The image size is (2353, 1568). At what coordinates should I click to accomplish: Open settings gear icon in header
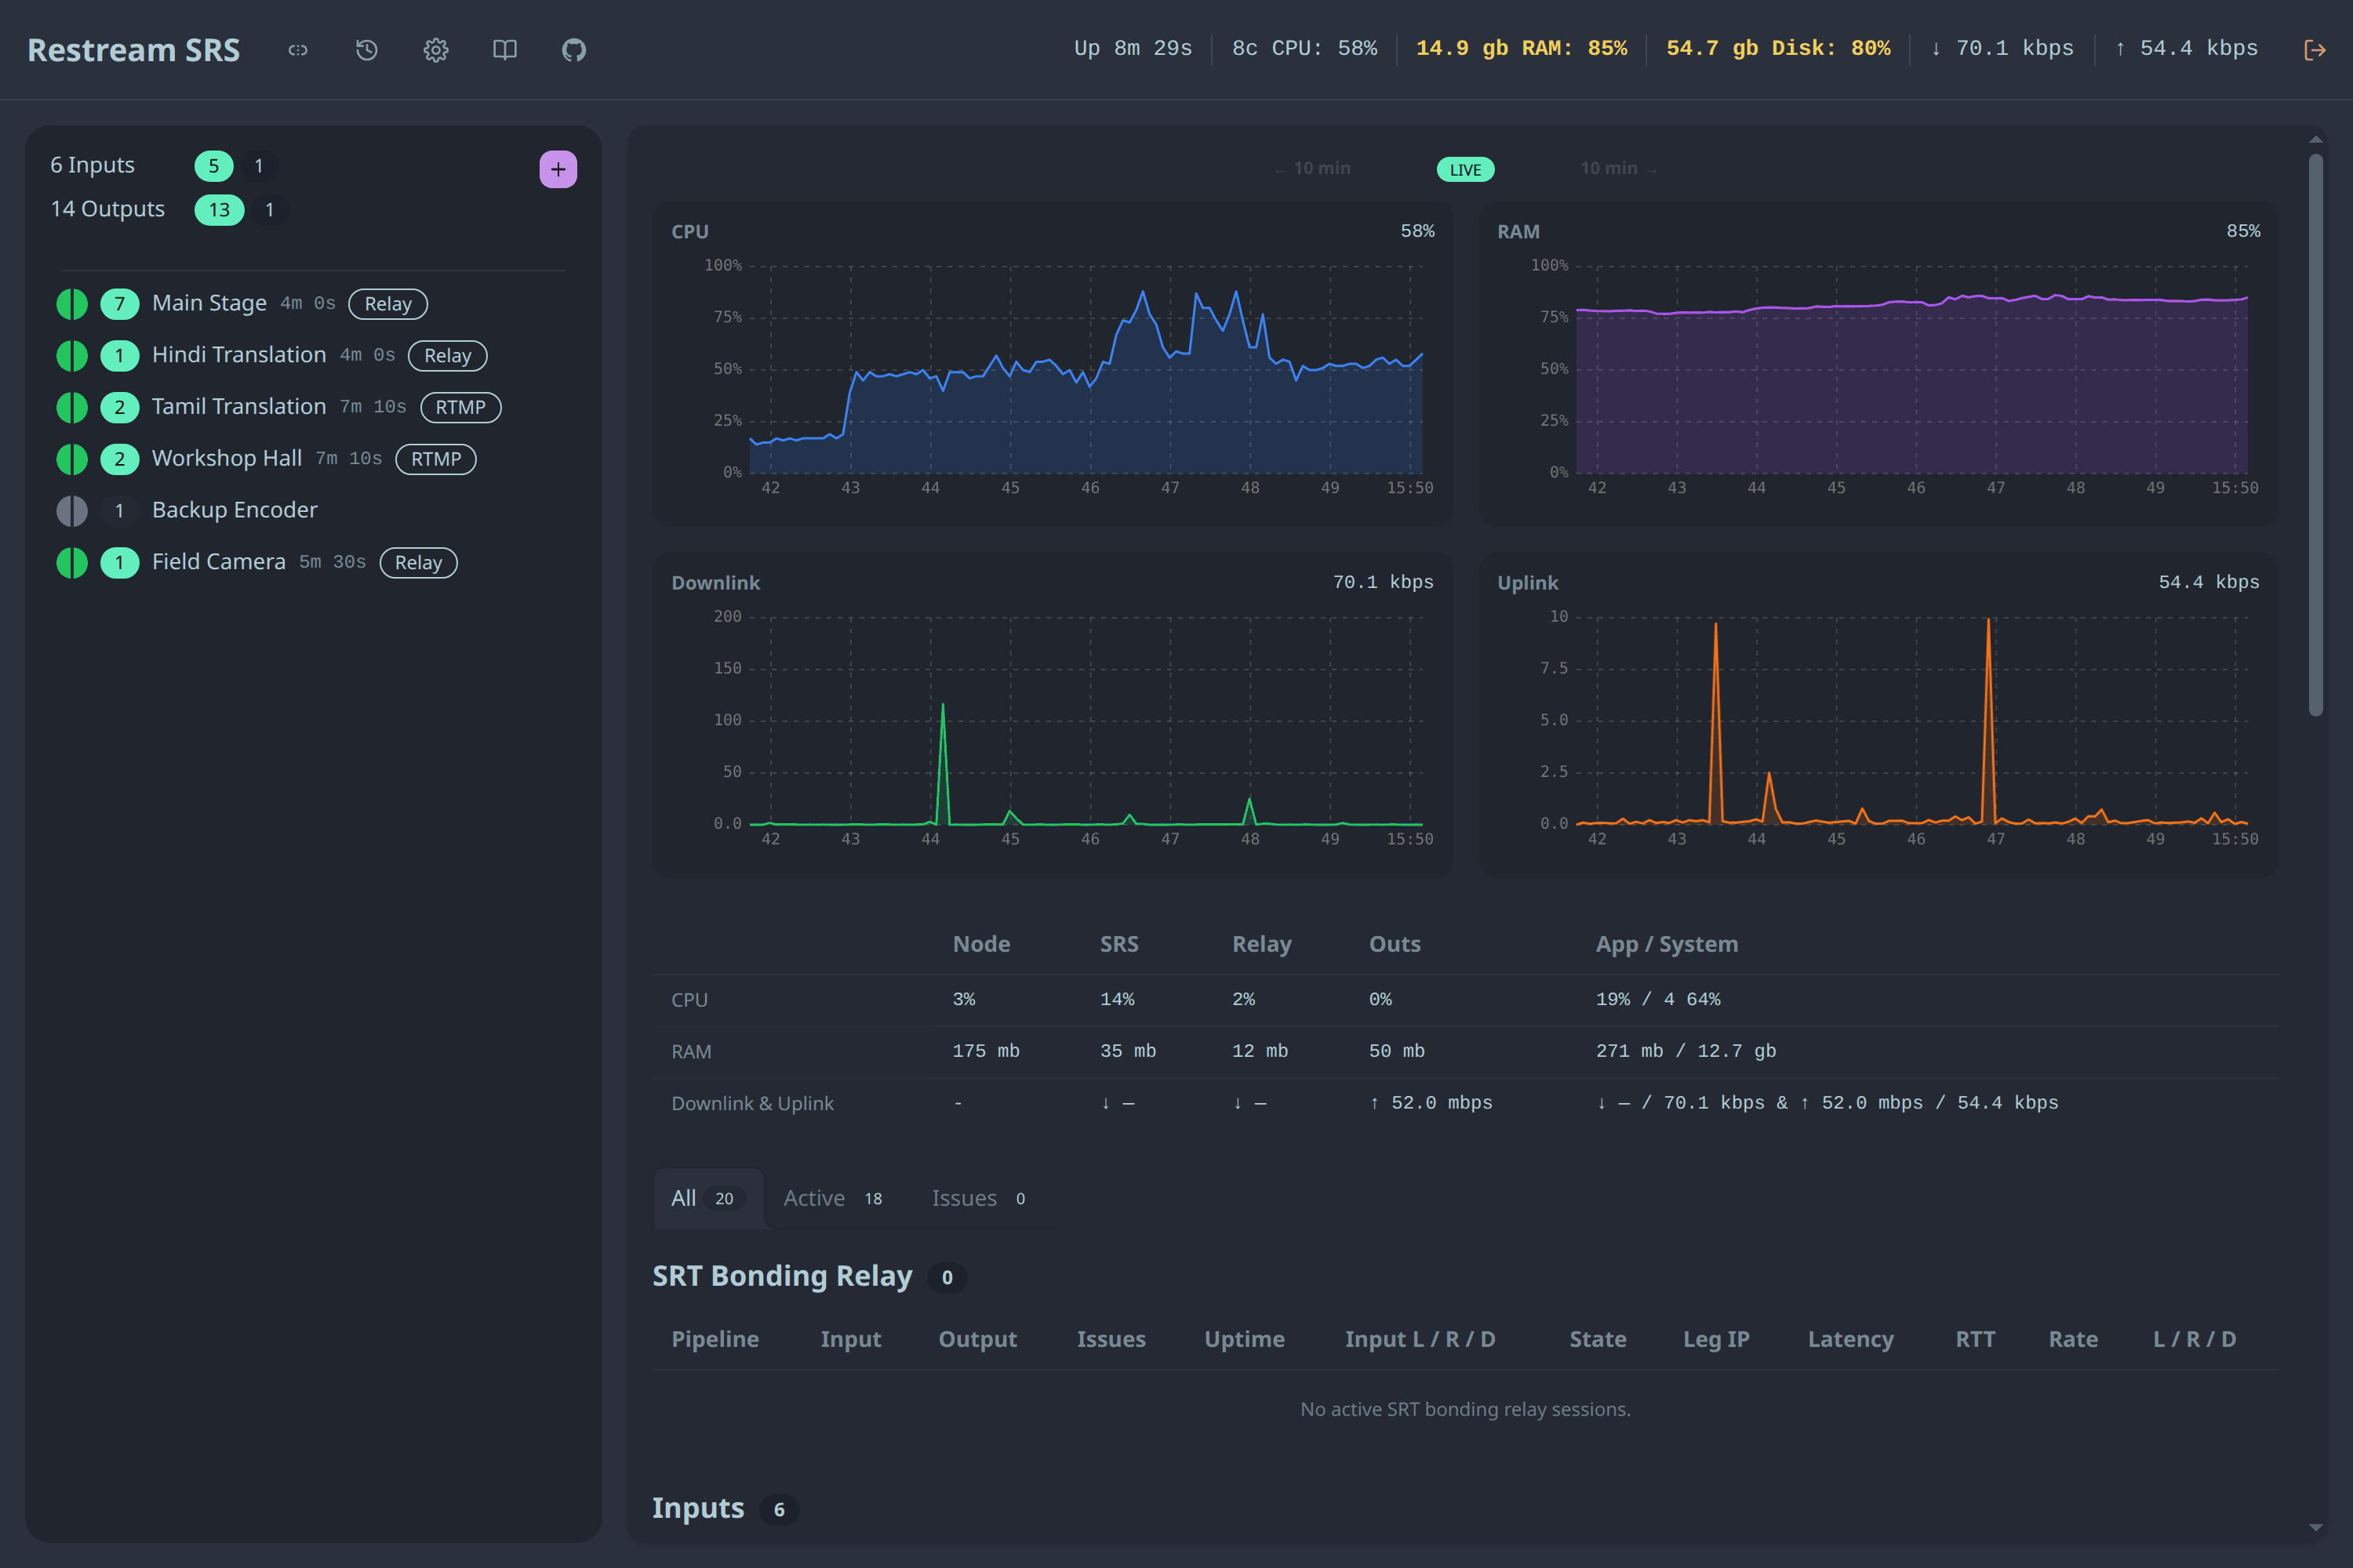pyautogui.click(x=436, y=50)
